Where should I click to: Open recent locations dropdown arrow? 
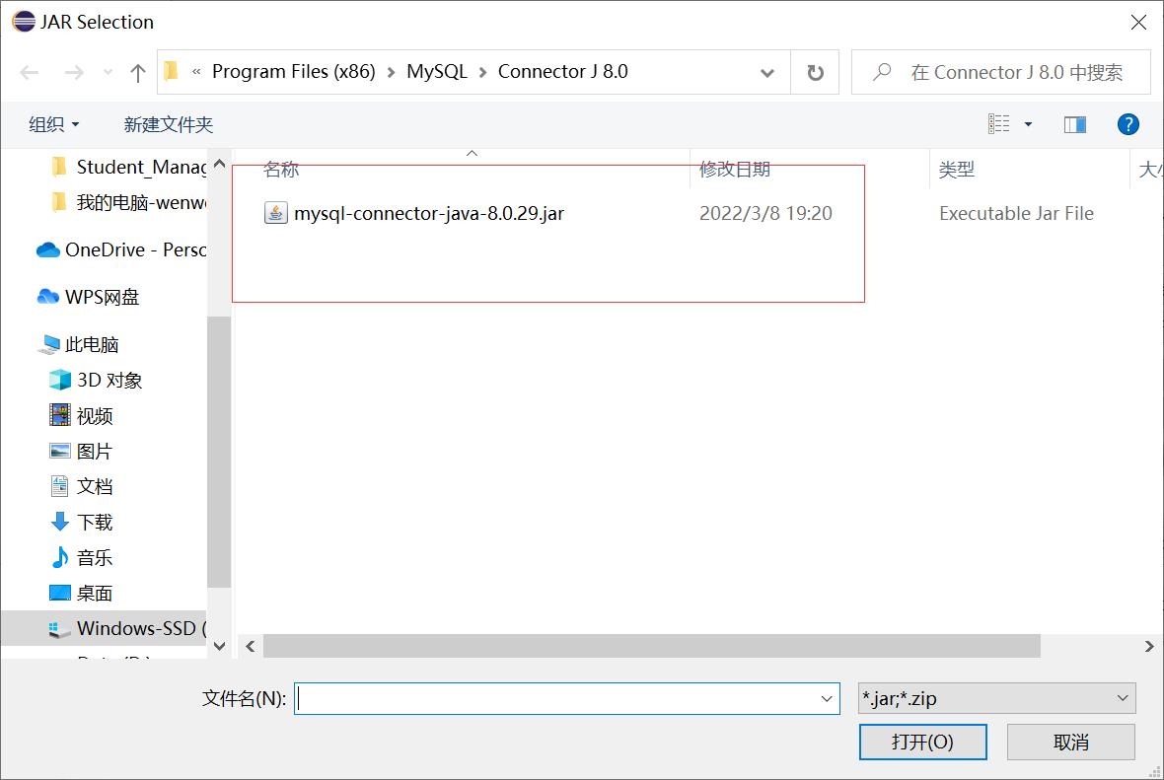click(108, 72)
